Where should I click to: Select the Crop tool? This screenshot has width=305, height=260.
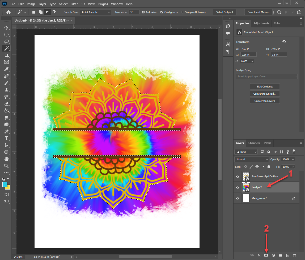coord(7,55)
